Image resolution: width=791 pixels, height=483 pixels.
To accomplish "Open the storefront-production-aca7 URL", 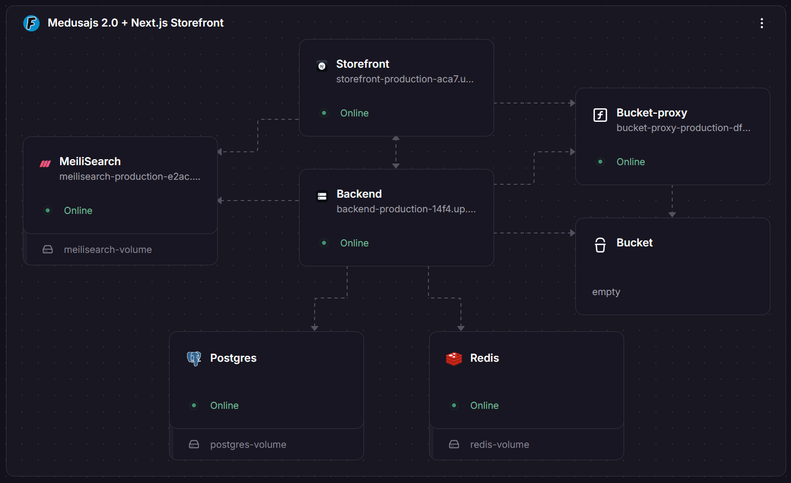I will (x=405, y=79).
